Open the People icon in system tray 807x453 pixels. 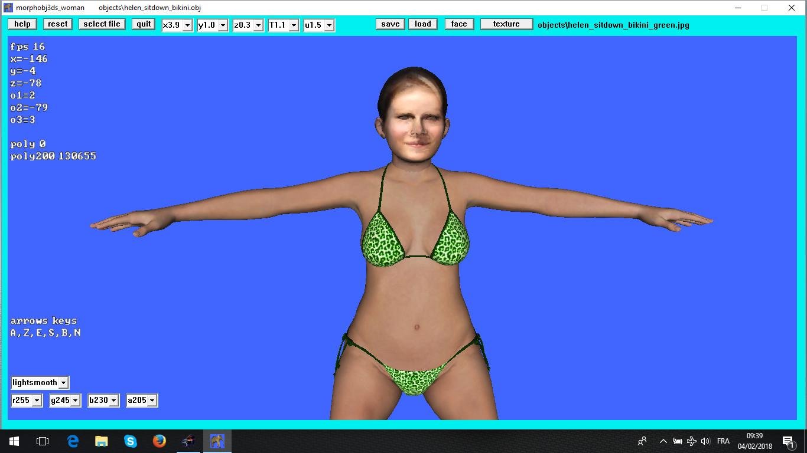click(x=642, y=441)
